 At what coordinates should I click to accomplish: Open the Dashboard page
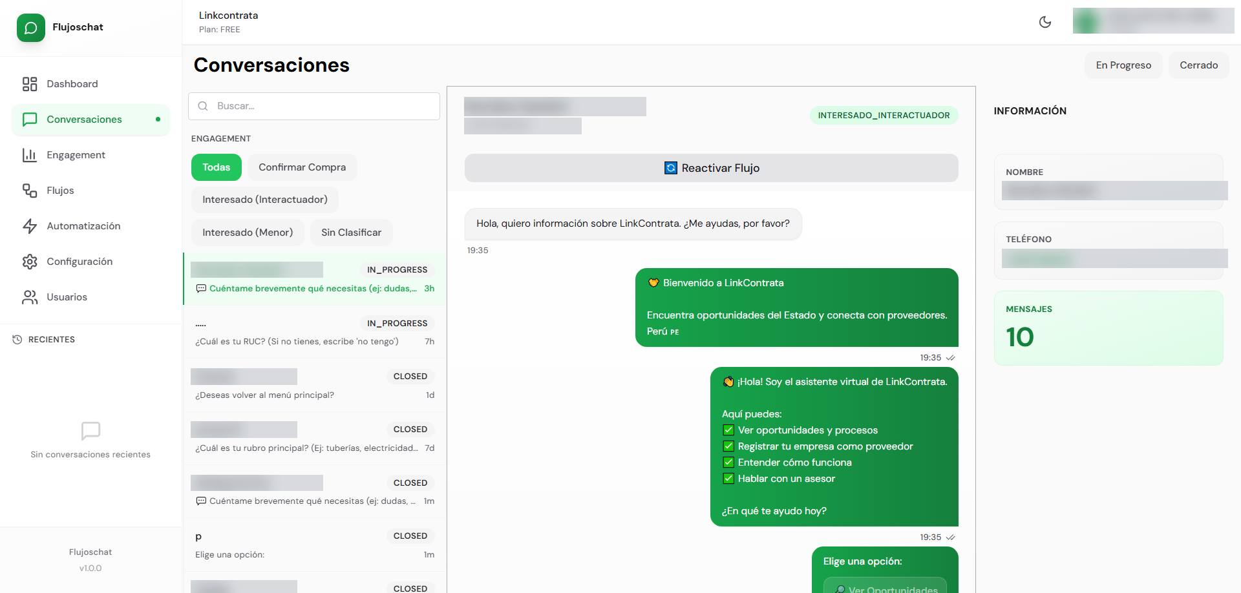click(x=90, y=84)
